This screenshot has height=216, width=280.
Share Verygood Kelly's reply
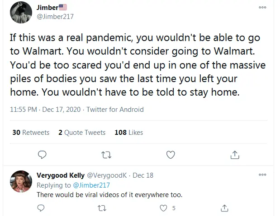(225, 208)
